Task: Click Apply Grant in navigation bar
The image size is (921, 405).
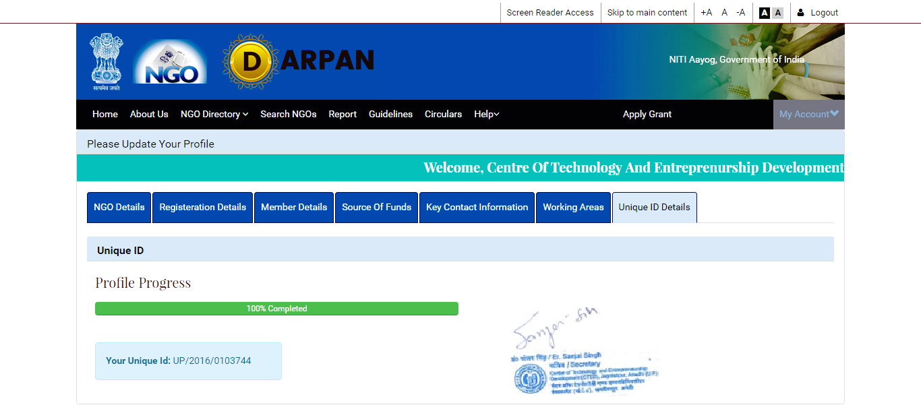Action: pyautogui.click(x=647, y=114)
